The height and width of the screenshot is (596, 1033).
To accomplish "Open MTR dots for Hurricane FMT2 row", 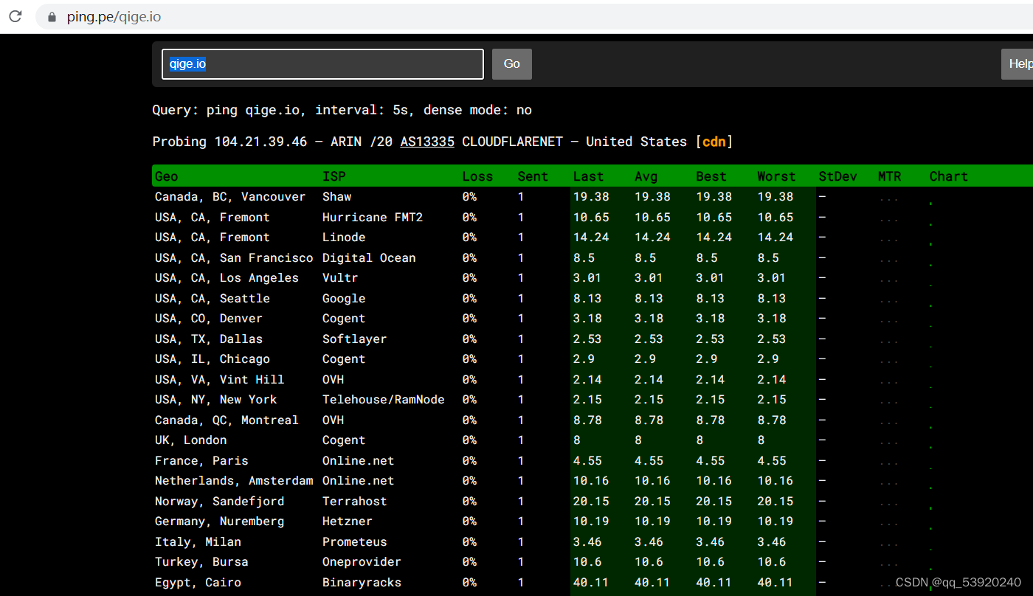I will (x=889, y=219).
